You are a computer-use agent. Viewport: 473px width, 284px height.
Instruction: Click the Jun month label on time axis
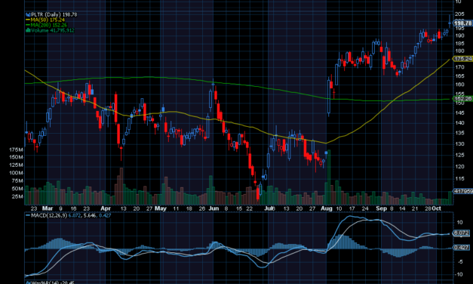point(213,208)
